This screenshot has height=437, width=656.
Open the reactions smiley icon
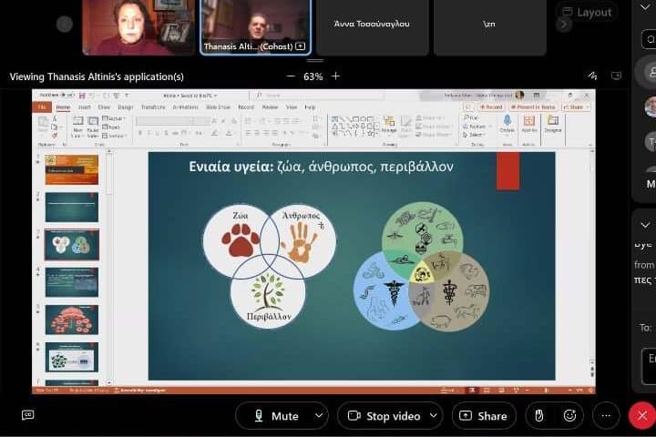click(x=569, y=415)
